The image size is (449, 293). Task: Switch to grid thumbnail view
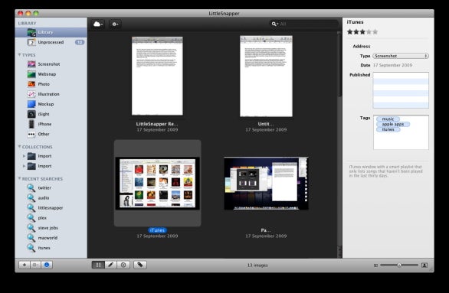[98, 265]
